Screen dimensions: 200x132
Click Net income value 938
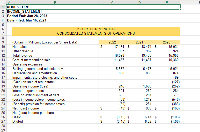tap(149, 108)
